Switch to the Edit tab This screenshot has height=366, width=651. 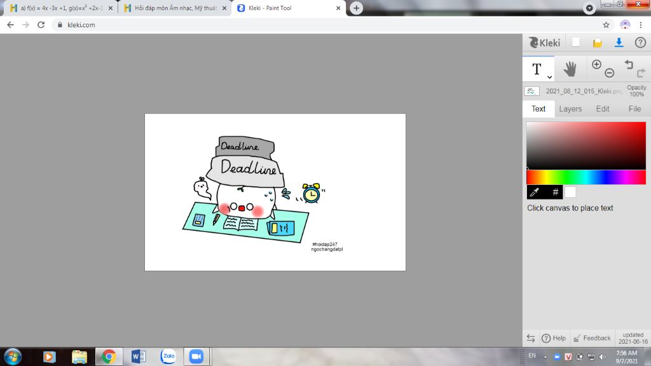(603, 109)
